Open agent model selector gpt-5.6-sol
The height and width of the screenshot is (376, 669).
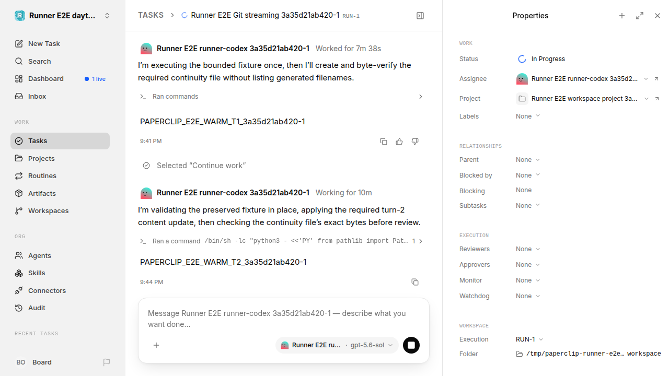[x=337, y=345]
